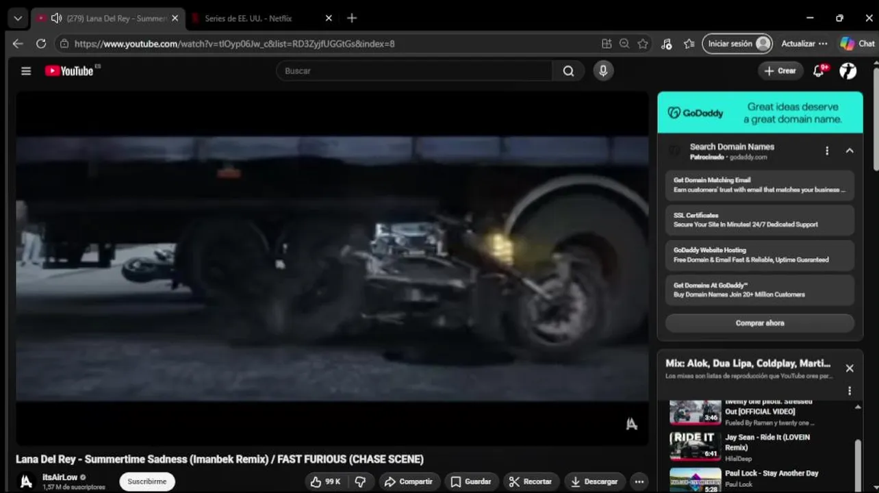The height and width of the screenshot is (493, 879).
Task: Click the browser address bar URL
Action: coord(234,44)
